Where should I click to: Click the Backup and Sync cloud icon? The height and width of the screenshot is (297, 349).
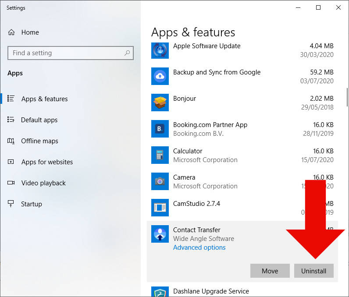[x=160, y=76]
